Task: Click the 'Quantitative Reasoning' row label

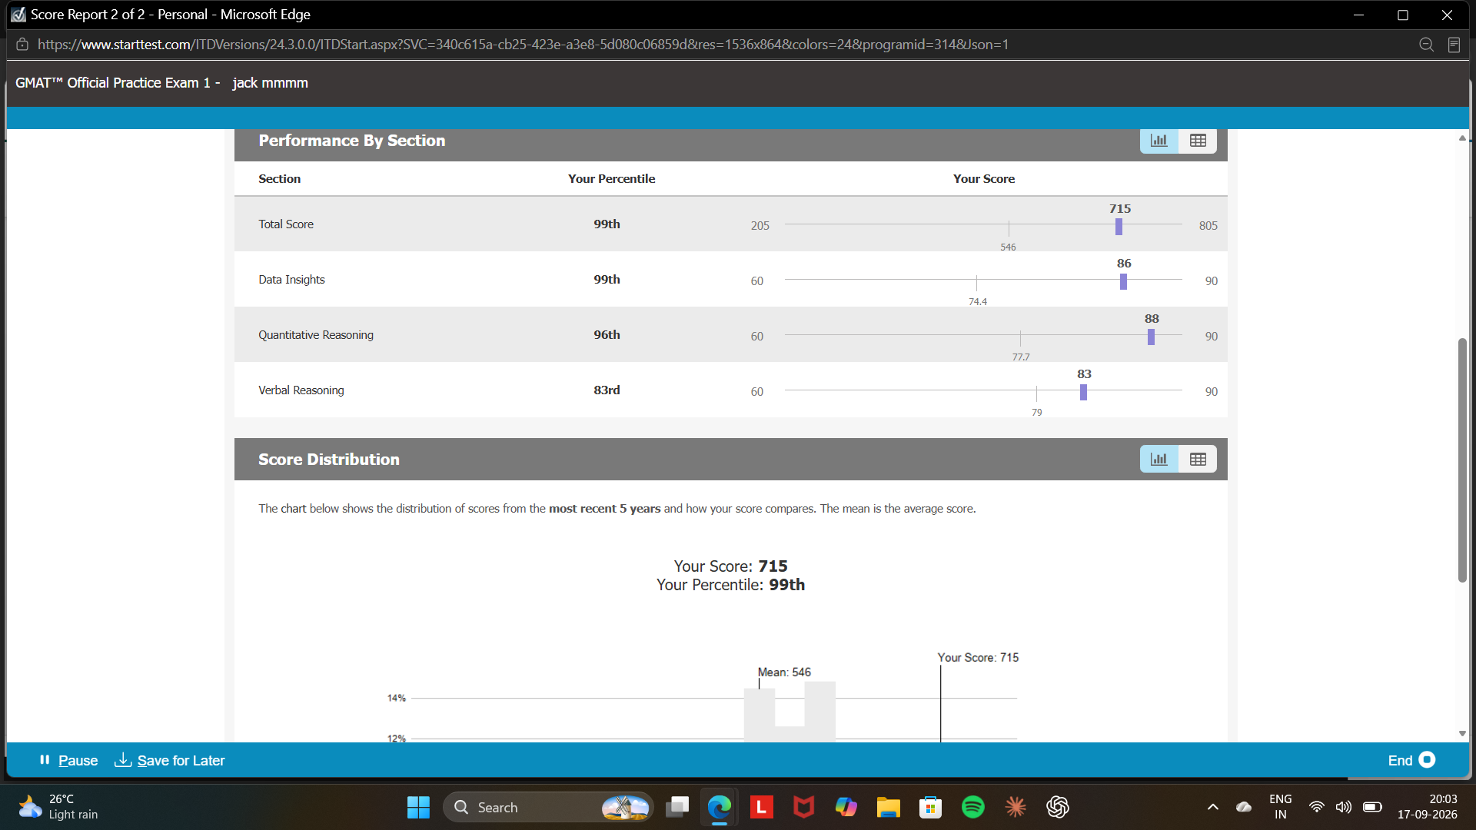Action: pos(316,335)
